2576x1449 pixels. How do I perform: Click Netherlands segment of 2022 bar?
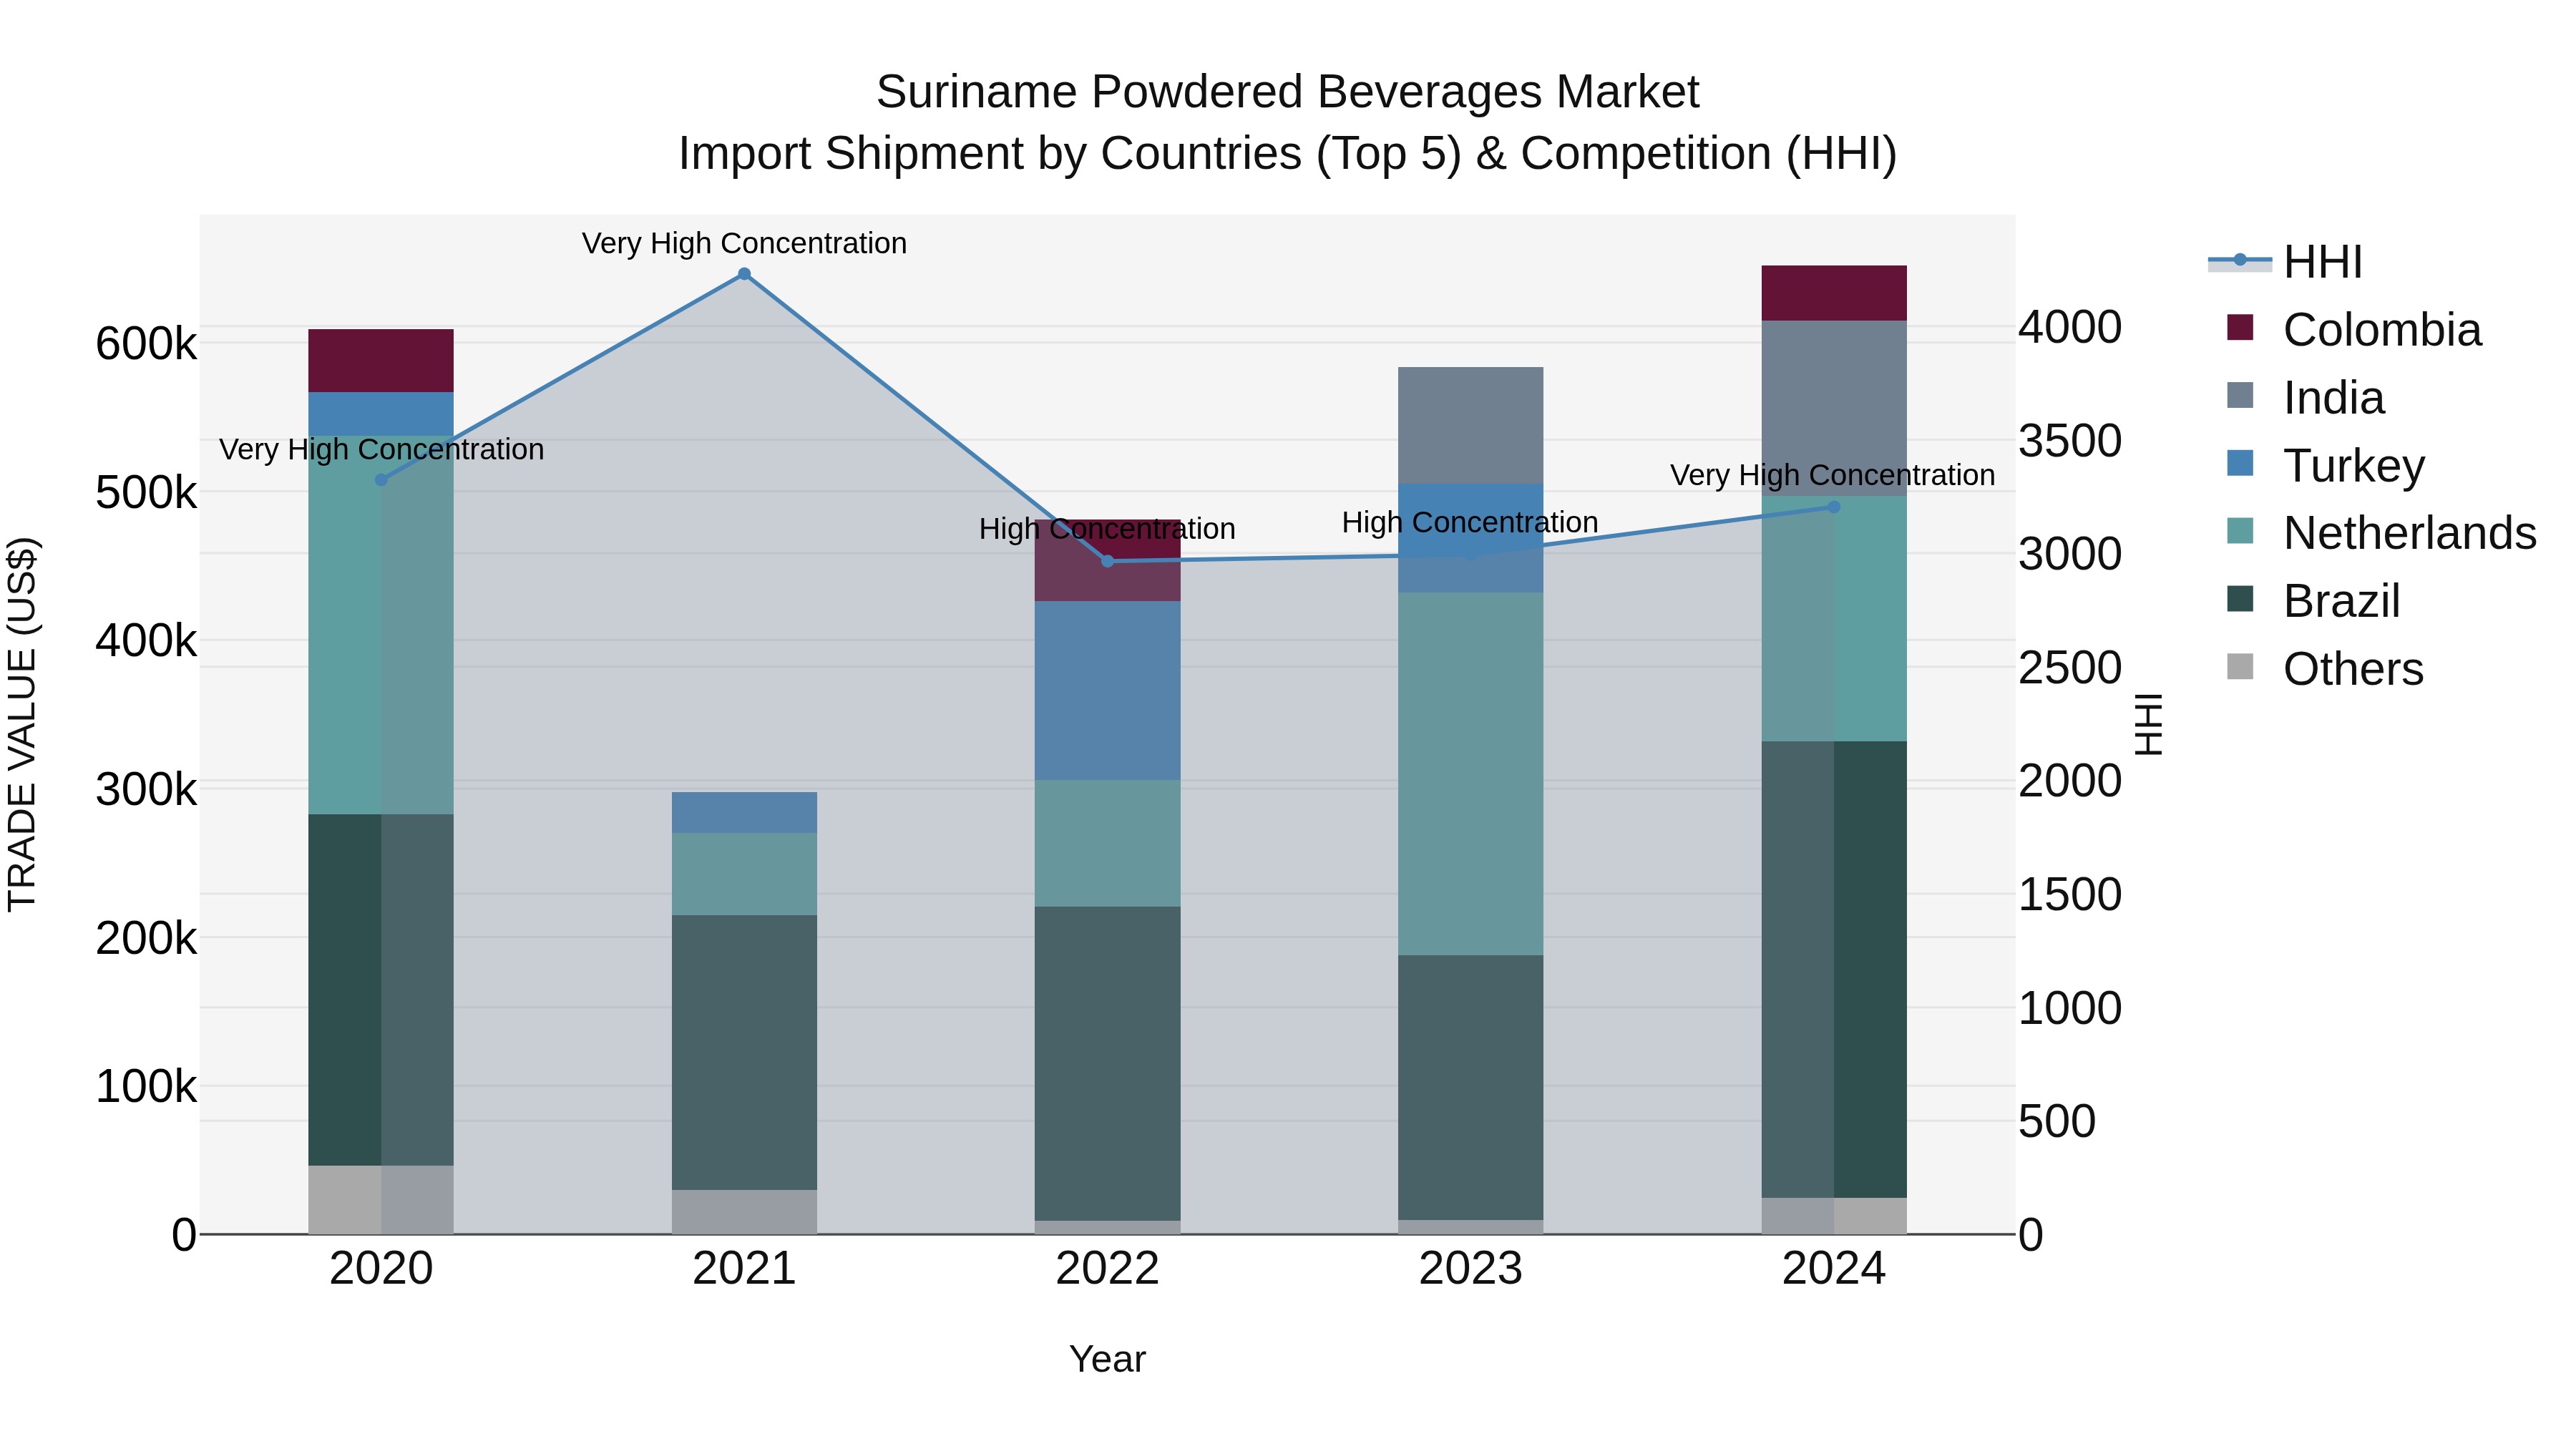pos(1107,844)
